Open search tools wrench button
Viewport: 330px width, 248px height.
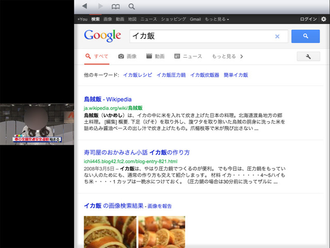[308, 56]
